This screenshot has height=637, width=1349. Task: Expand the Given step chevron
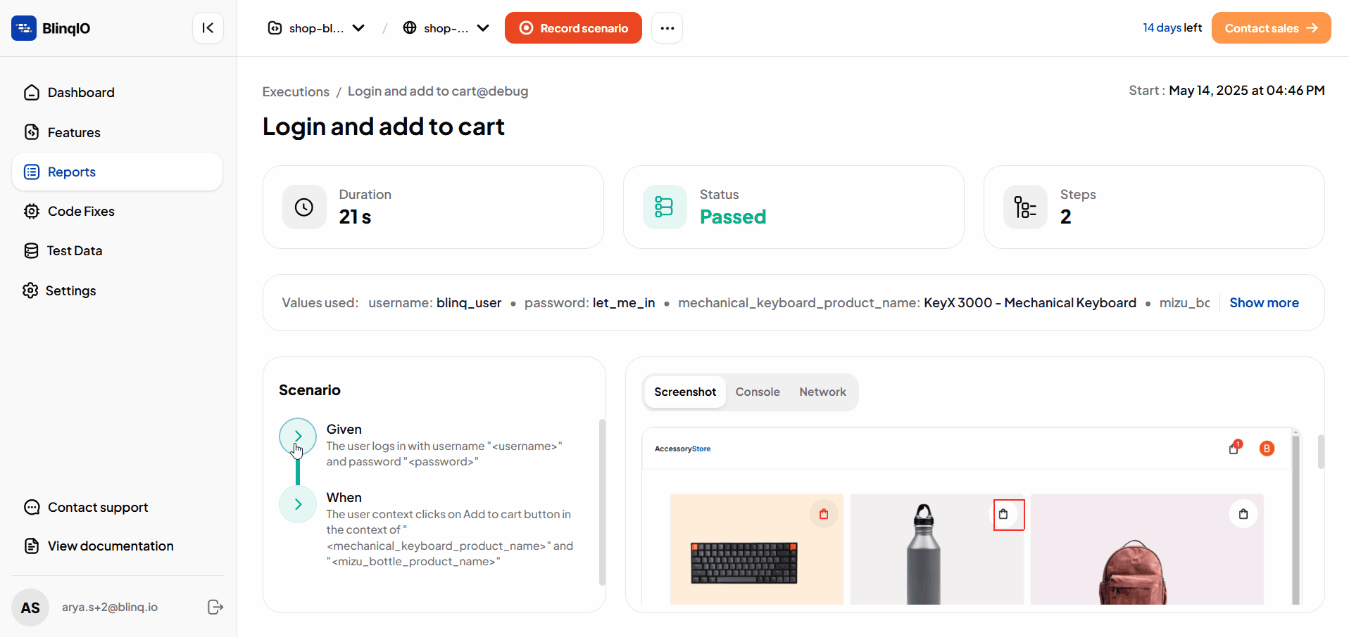coord(298,436)
